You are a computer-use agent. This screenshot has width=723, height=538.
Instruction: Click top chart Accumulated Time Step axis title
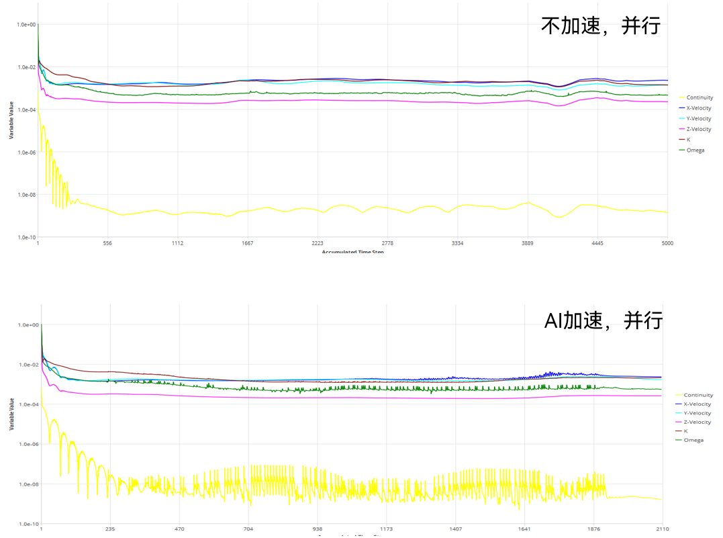tap(352, 251)
